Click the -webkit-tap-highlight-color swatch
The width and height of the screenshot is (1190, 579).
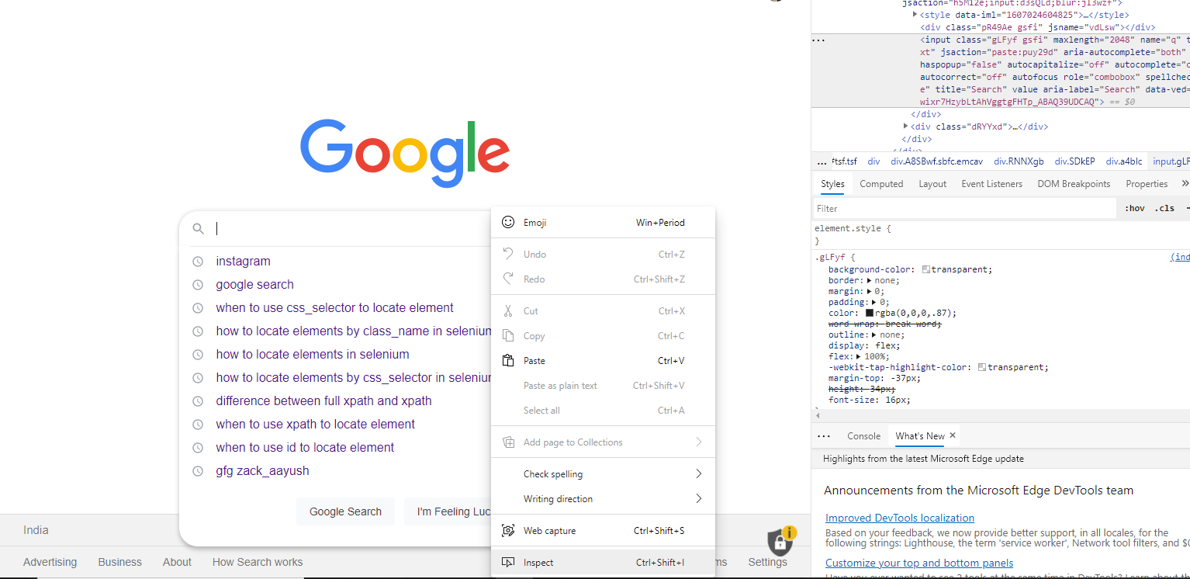[x=982, y=367]
